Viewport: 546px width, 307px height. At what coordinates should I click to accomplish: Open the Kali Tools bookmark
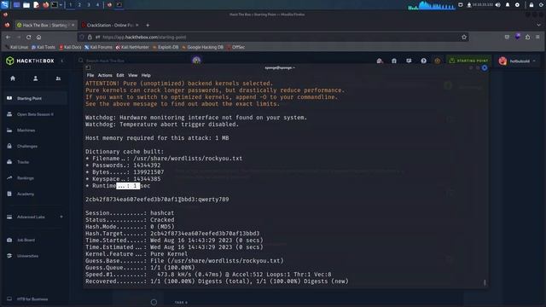pyautogui.click(x=44, y=47)
